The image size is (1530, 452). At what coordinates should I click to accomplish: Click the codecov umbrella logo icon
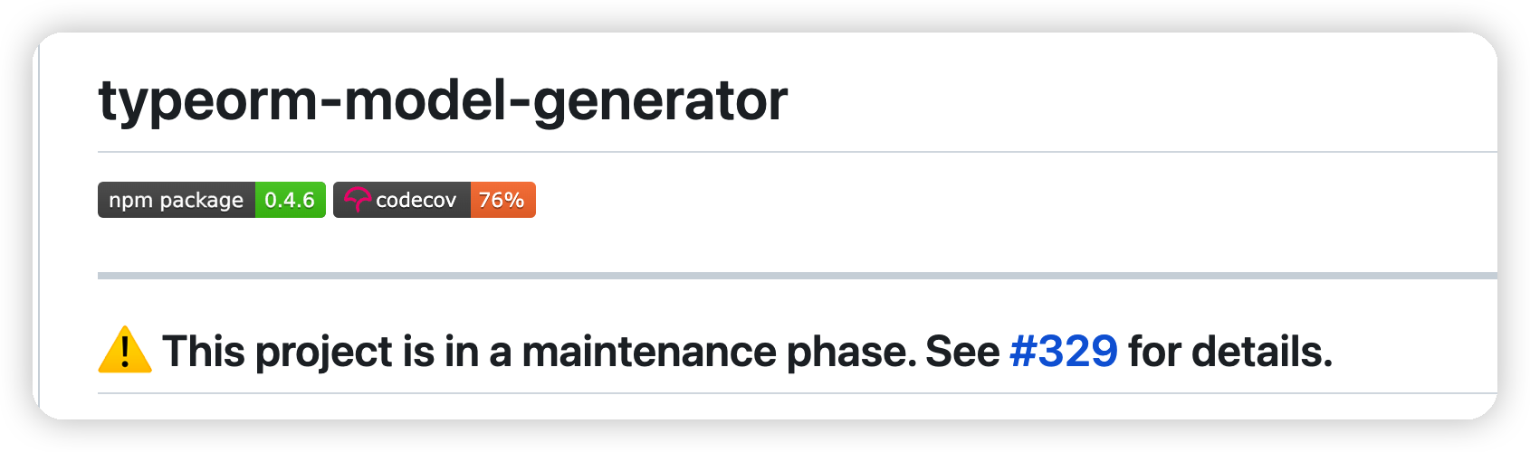(x=358, y=200)
